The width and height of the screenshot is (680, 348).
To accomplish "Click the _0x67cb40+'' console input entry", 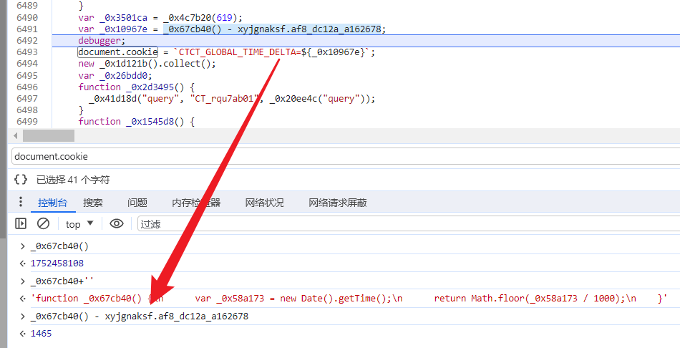I will tap(62, 281).
